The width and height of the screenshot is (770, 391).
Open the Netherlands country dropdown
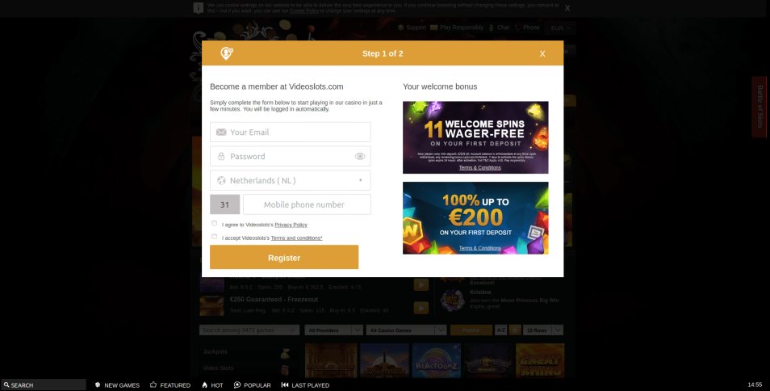click(x=291, y=180)
